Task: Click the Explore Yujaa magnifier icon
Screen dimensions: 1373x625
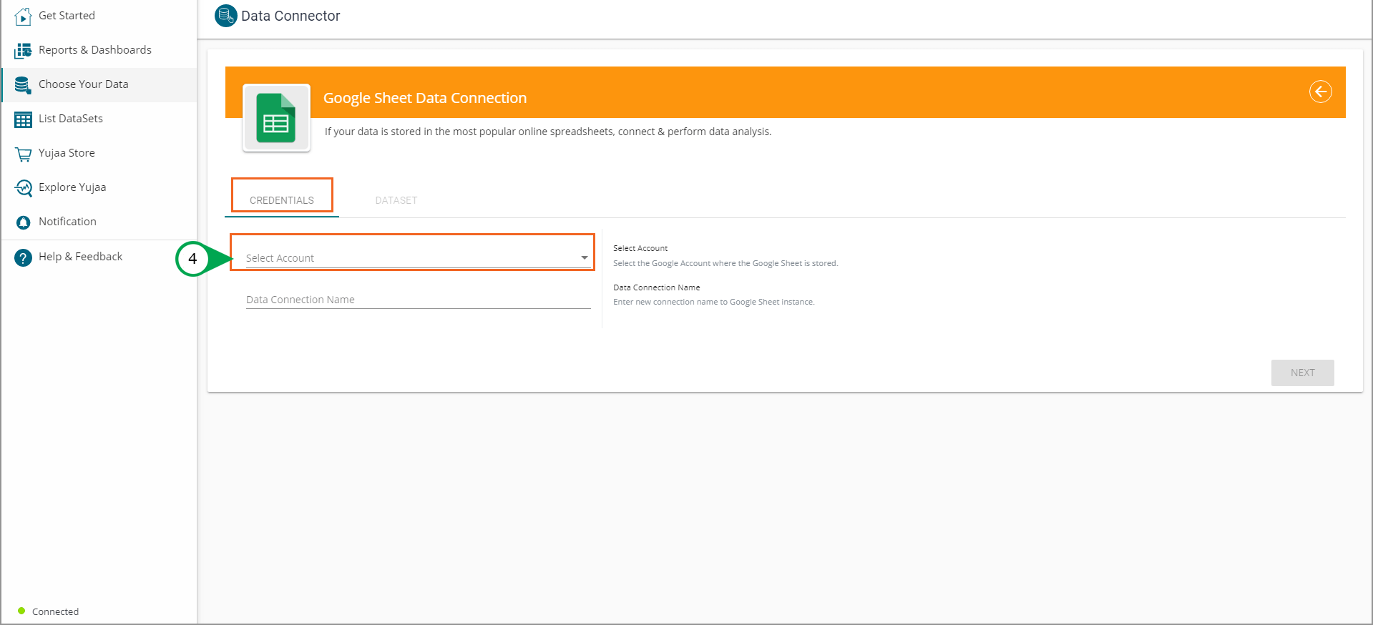Action: (23, 188)
